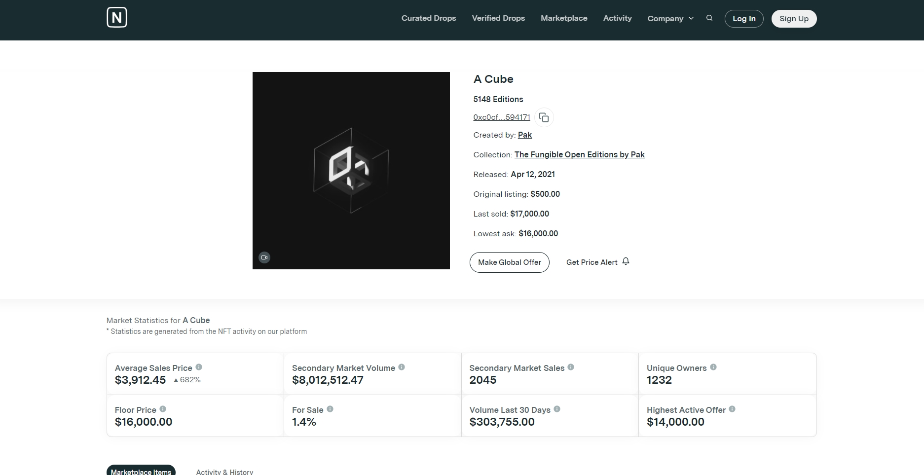This screenshot has height=475, width=924.
Task: Click the 682% price change indicator
Action: point(187,380)
